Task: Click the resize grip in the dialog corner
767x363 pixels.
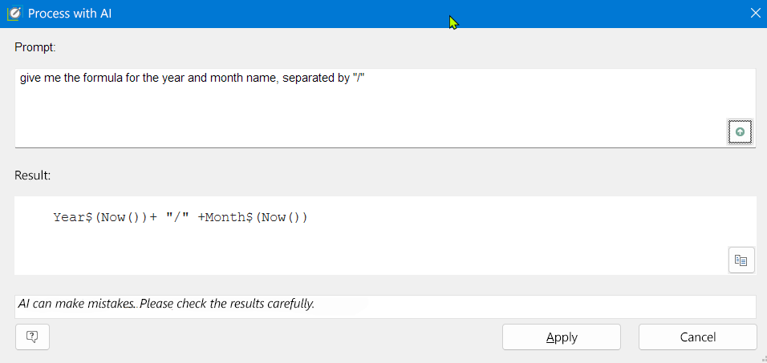Action: click(762, 358)
